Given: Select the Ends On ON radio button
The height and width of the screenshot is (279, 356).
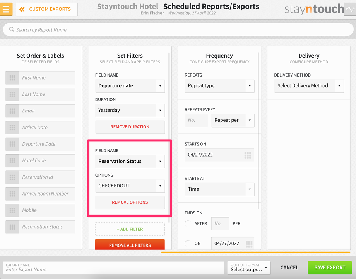Looking at the screenshot, I should [188, 243].
